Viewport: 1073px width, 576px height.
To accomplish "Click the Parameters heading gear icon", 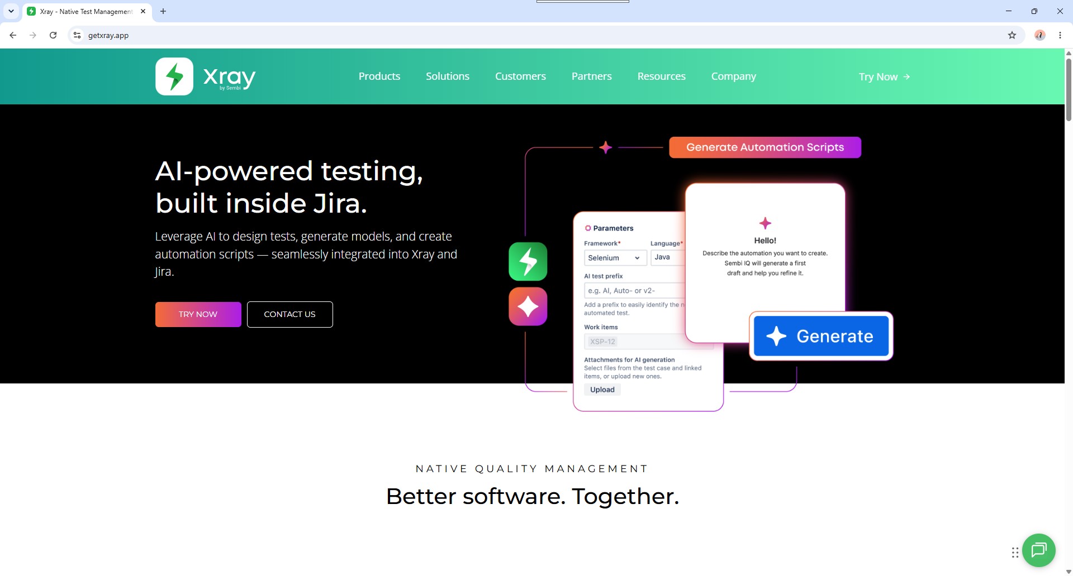I will 588,228.
